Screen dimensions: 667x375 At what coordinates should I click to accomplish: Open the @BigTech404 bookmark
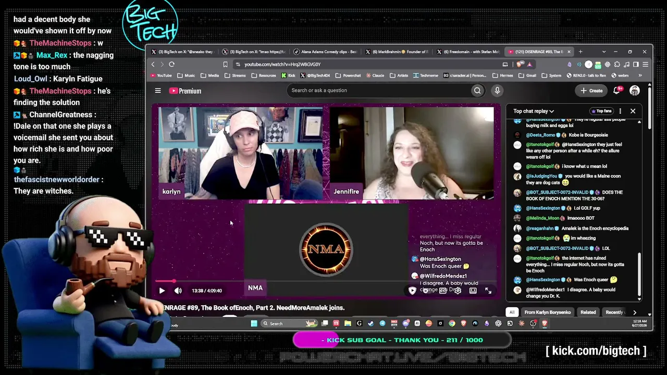(315, 76)
